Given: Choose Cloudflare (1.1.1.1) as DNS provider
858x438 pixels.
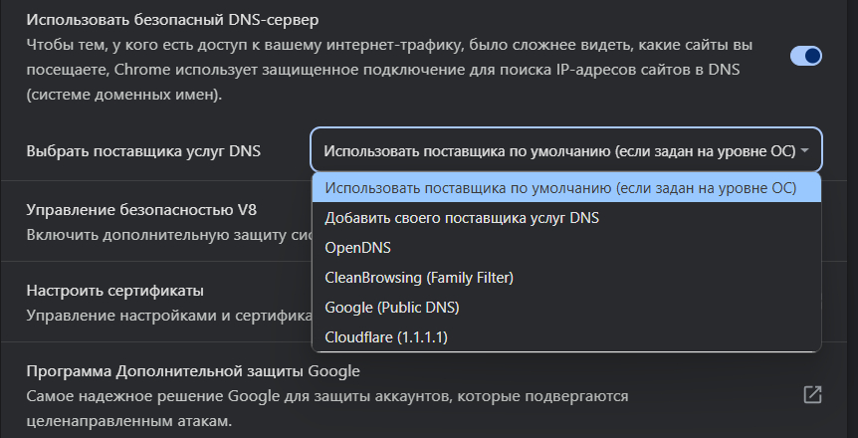Looking at the screenshot, I should tap(566, 336).
